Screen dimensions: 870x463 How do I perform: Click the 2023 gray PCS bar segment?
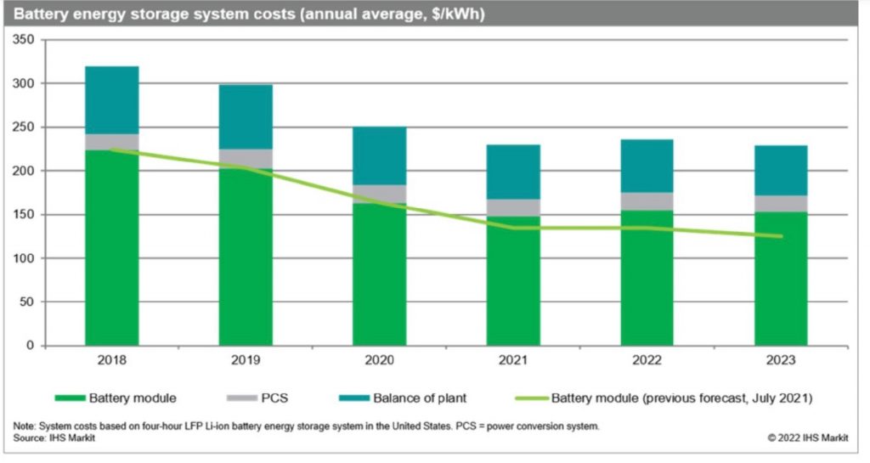point(780,204)
